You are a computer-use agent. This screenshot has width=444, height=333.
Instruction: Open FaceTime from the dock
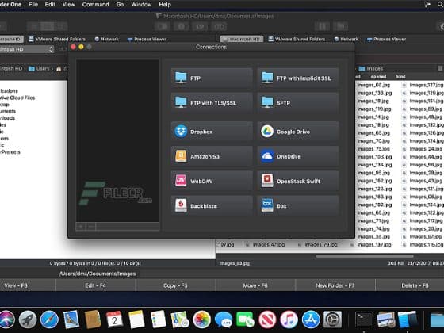(x=245, y=320)
